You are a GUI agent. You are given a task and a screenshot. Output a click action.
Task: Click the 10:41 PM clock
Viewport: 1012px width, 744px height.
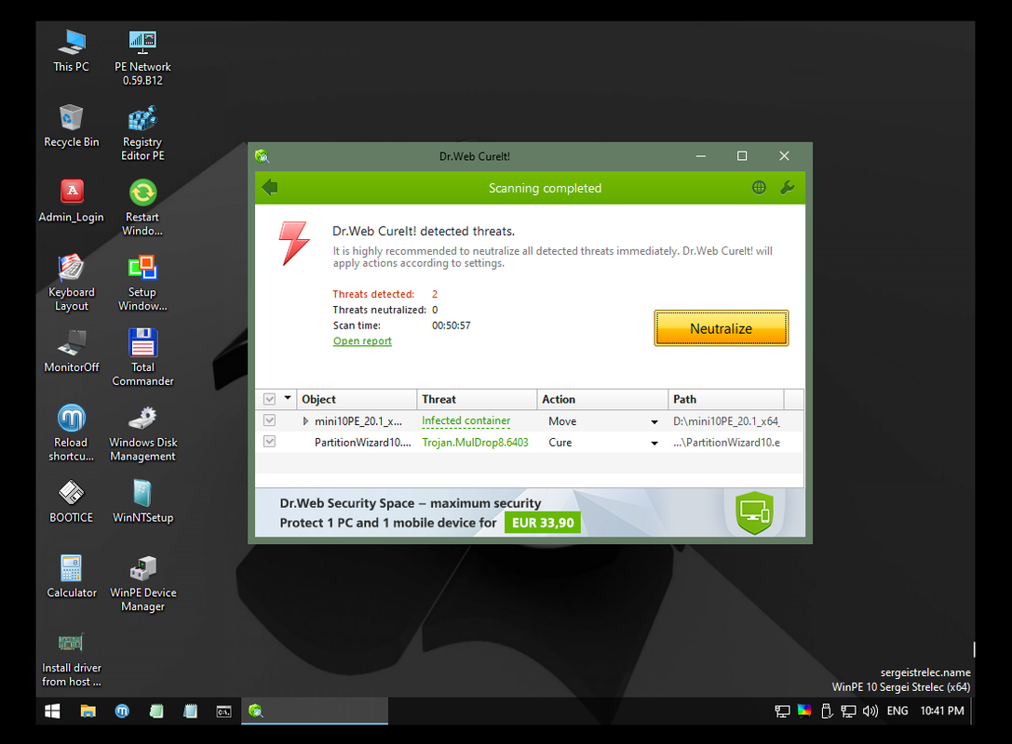(x=941, y=711)
